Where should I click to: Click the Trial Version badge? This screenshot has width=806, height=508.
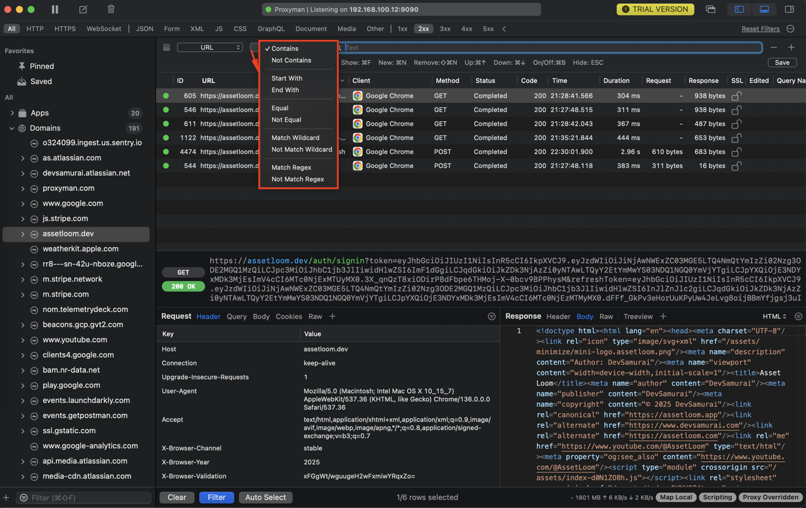(655, 9)
